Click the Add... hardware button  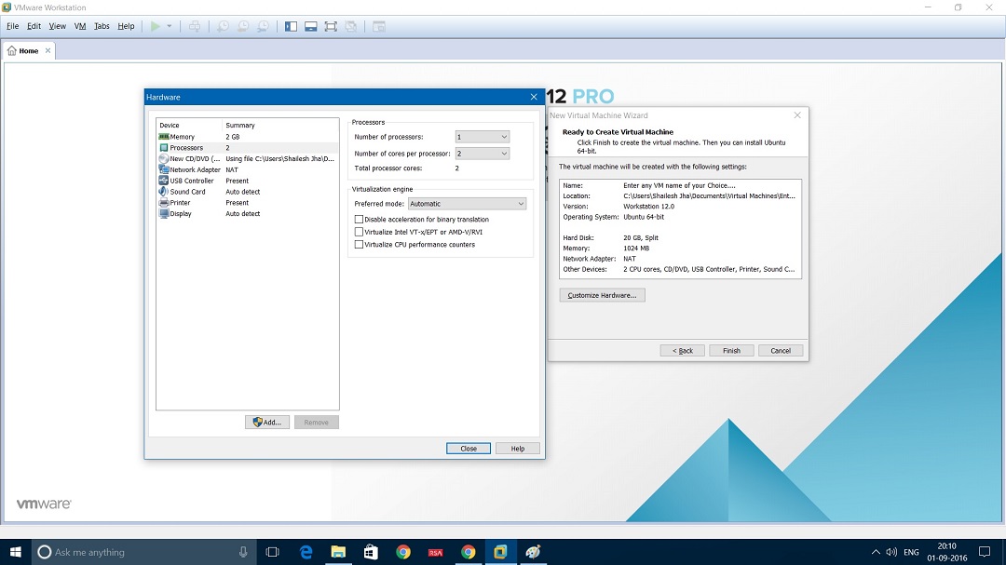pos(267,422)
